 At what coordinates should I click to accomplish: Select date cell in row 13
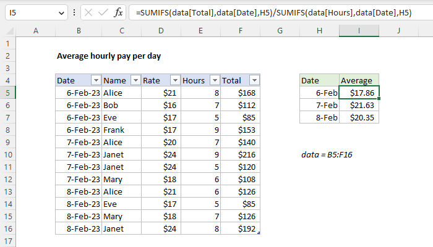click(x=79, y=191)
